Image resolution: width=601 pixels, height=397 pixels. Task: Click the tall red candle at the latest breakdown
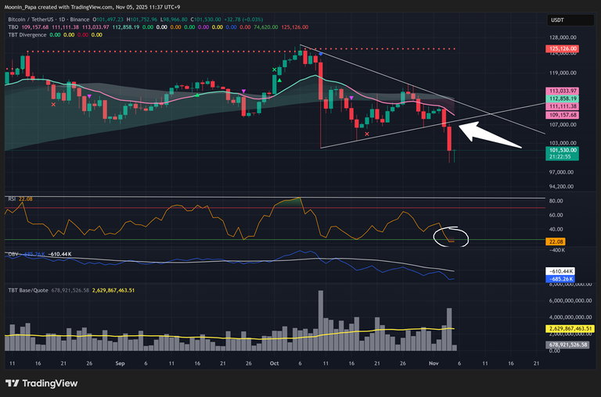point(449,138)
